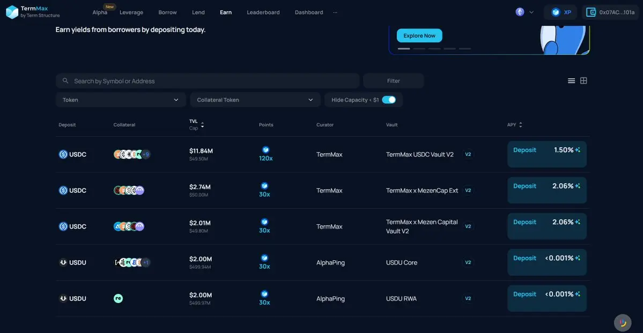Switch to list view layout icon
Viewport: 643px width, 333px height.
[x=571, y=81]
